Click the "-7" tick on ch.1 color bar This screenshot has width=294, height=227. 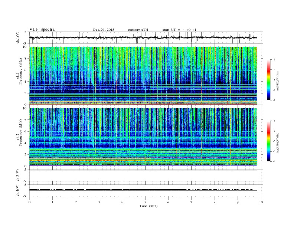(274, 100)
